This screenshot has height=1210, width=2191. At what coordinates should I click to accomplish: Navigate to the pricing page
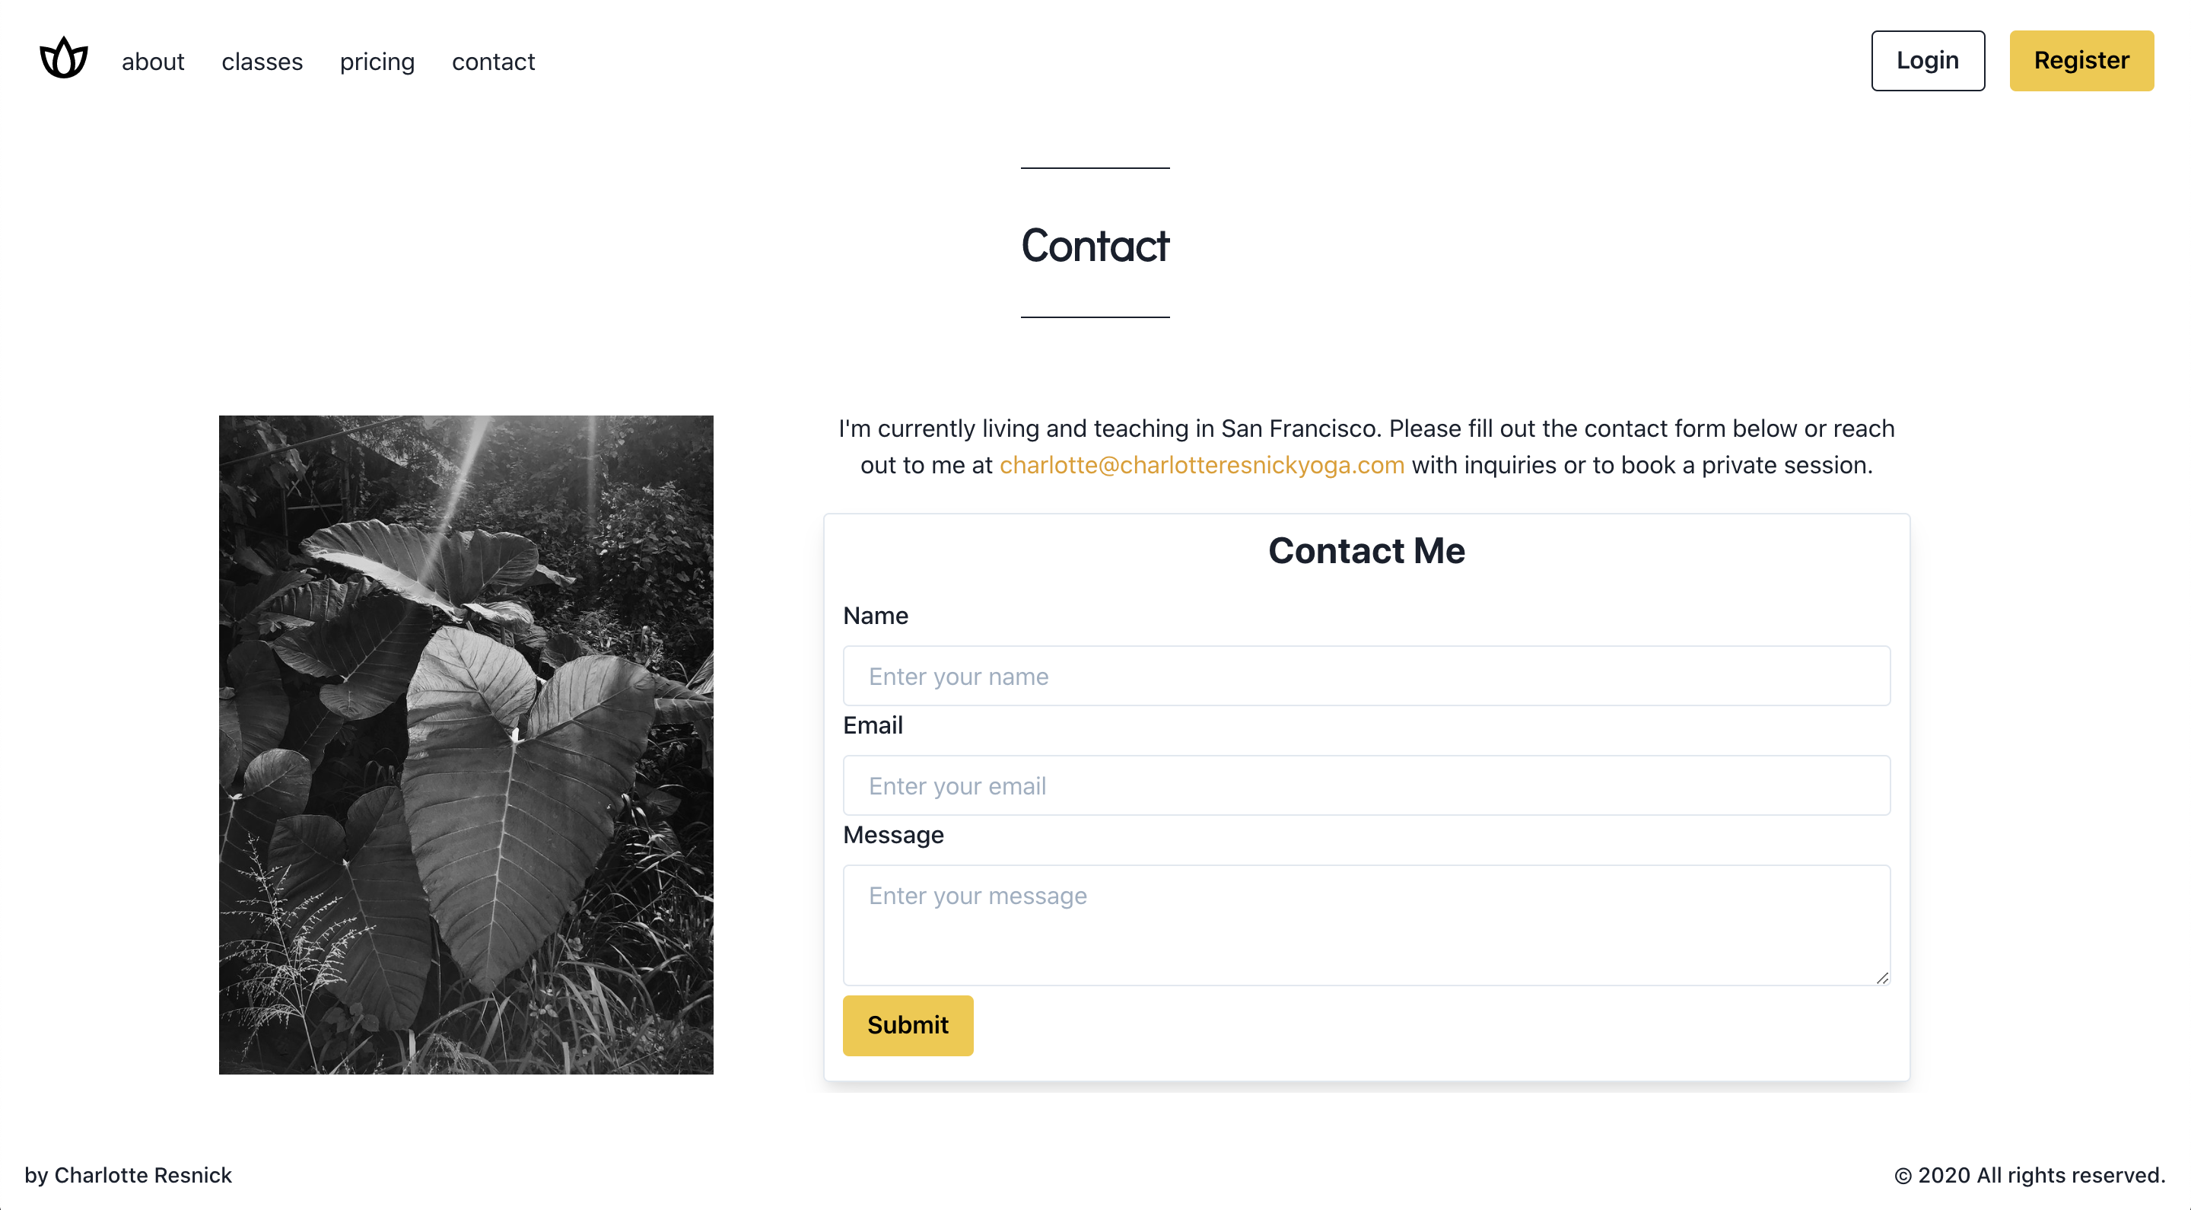pyautogui.click(x=377, y=62)
